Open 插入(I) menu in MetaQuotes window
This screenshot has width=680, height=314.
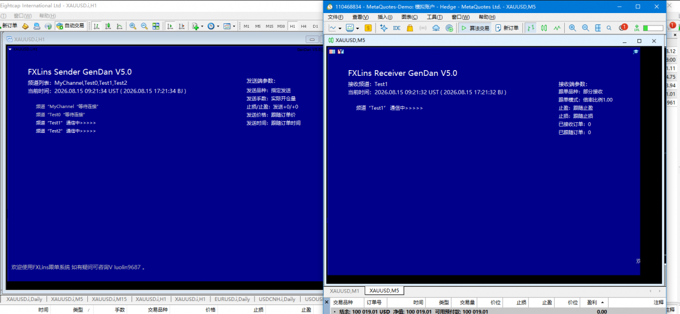385,17
